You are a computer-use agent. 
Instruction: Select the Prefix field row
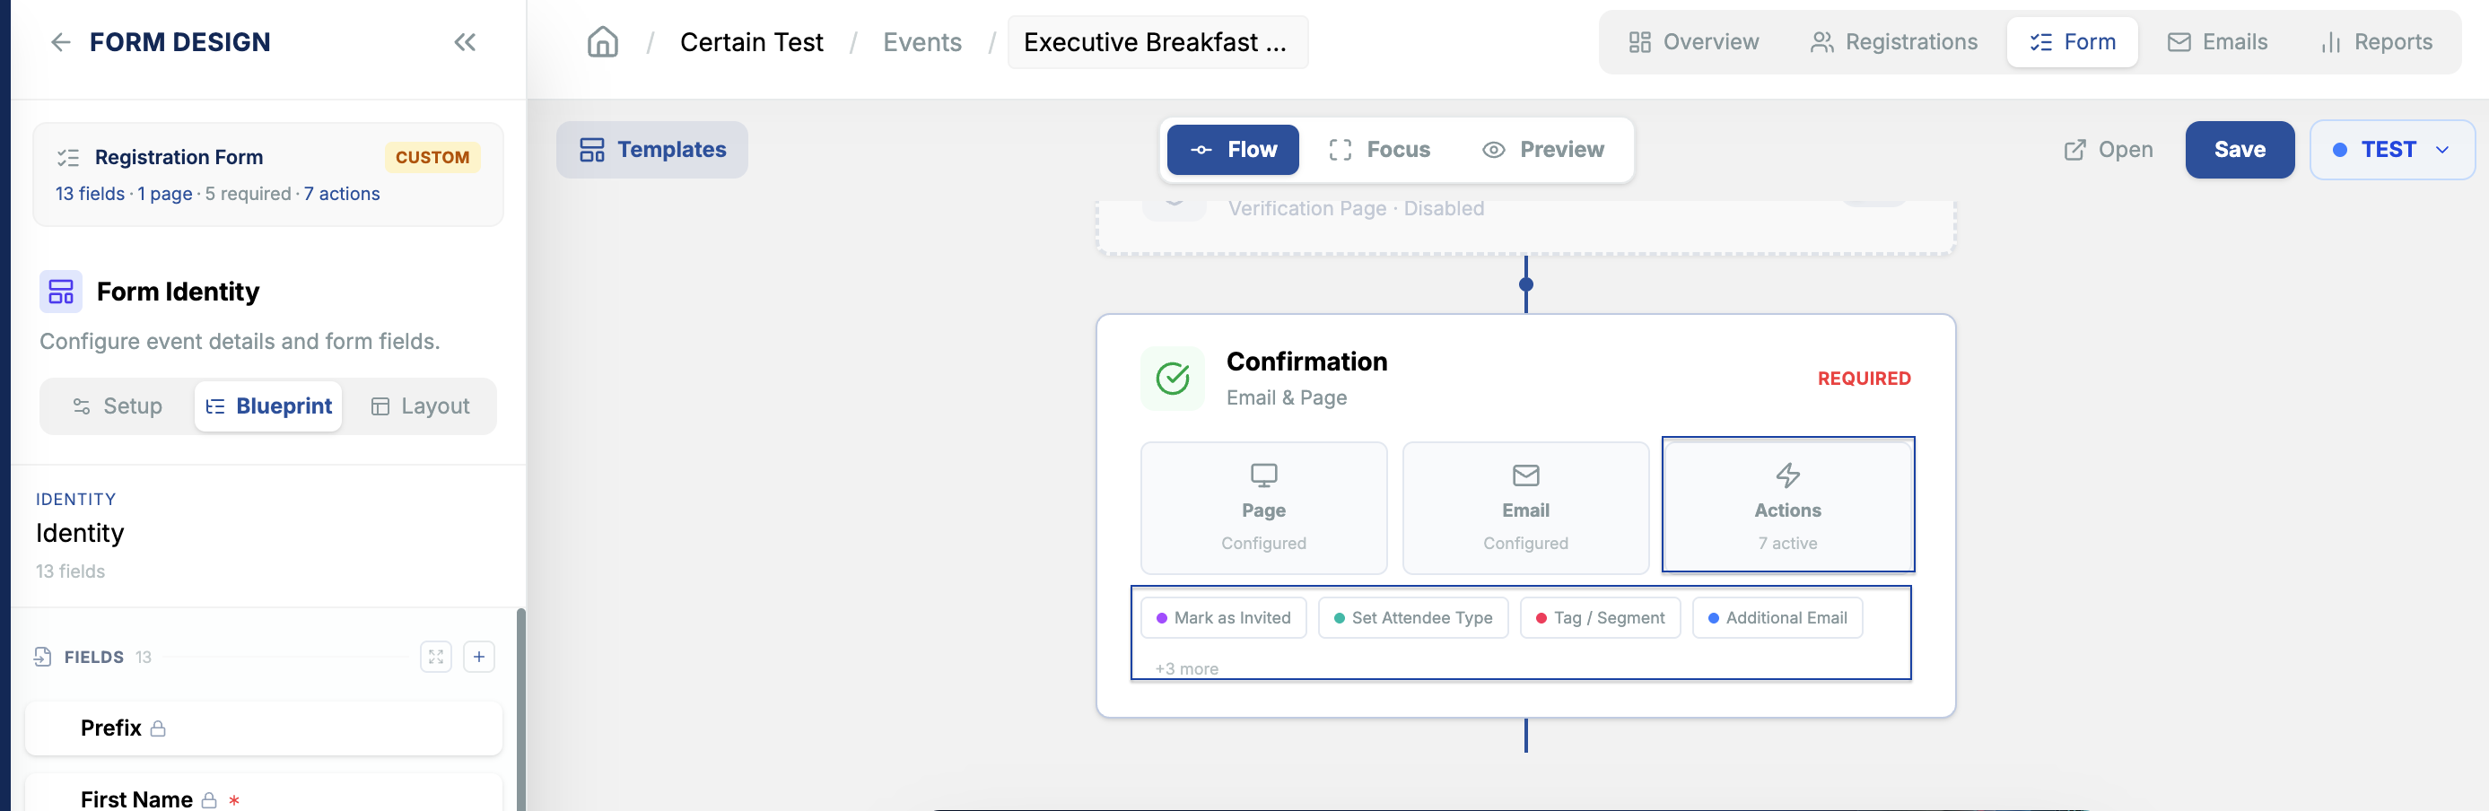click(x=264, y=728)
